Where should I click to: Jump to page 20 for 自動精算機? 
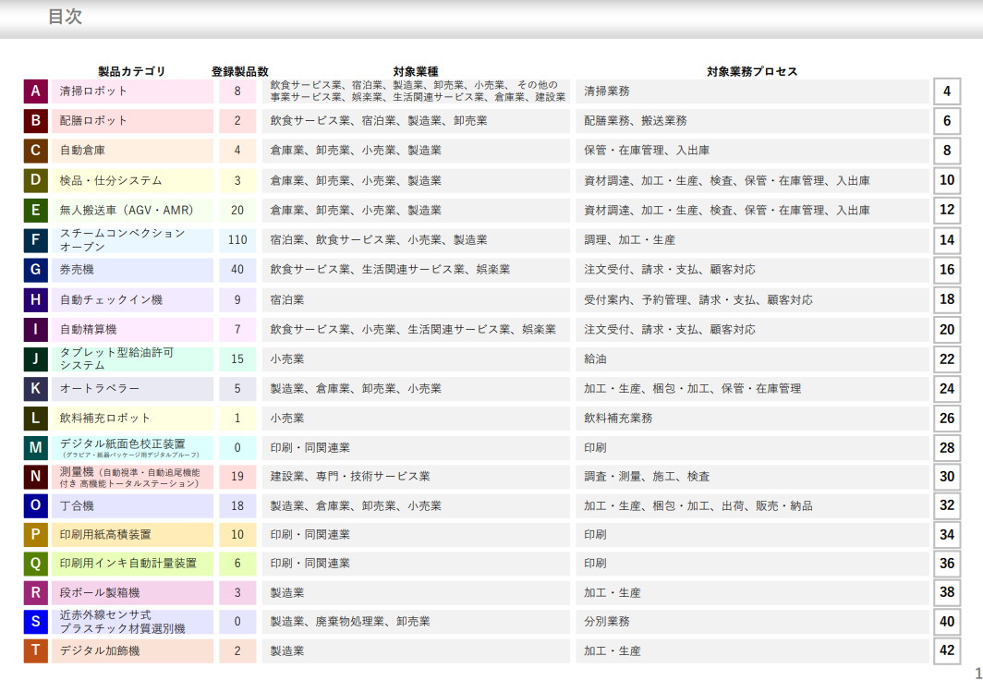tap(947, 329)
